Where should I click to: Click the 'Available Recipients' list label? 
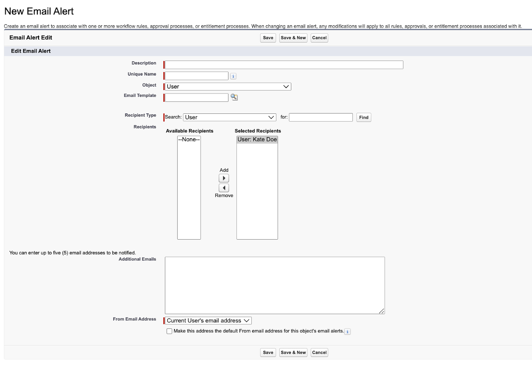click(x=190, y=131)
